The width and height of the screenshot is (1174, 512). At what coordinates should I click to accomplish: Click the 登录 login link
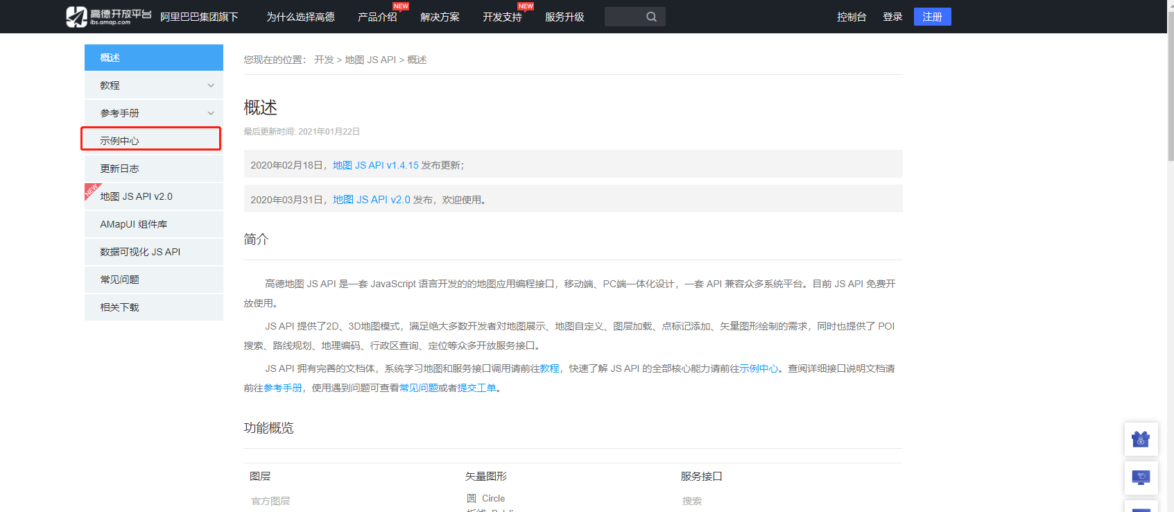pyautogui.click(x=892, y=17)
